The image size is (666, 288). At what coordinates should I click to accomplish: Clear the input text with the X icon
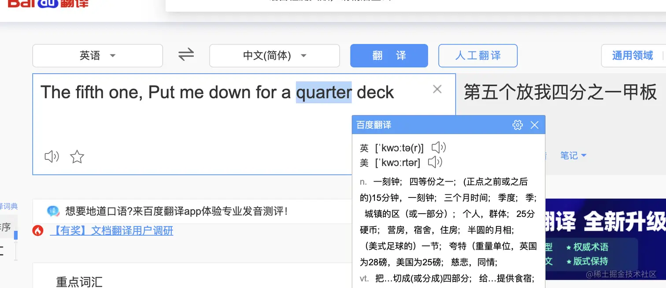[437, 89]
